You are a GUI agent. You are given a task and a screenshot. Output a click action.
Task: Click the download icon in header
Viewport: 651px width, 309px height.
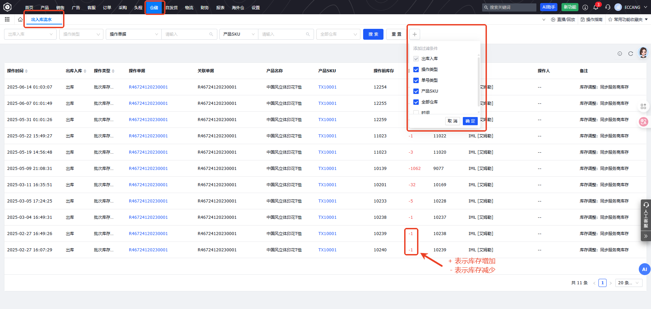[x=585, y=7]
